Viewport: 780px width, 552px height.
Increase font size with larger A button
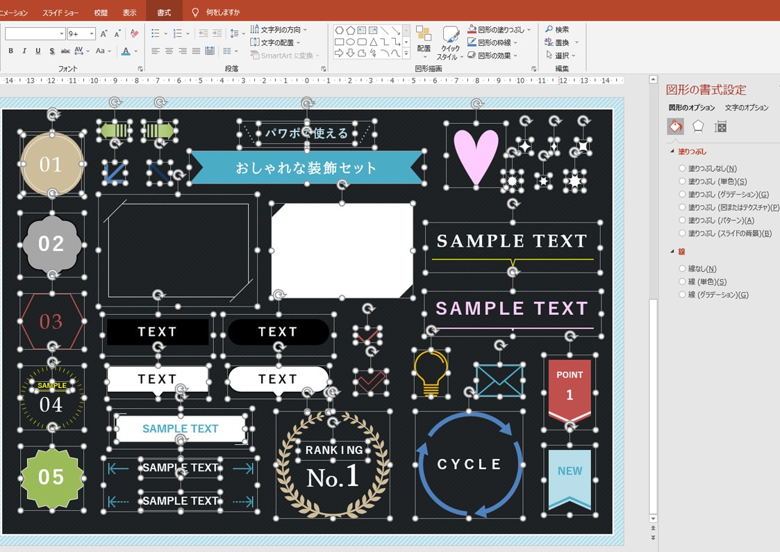[103, 34]
